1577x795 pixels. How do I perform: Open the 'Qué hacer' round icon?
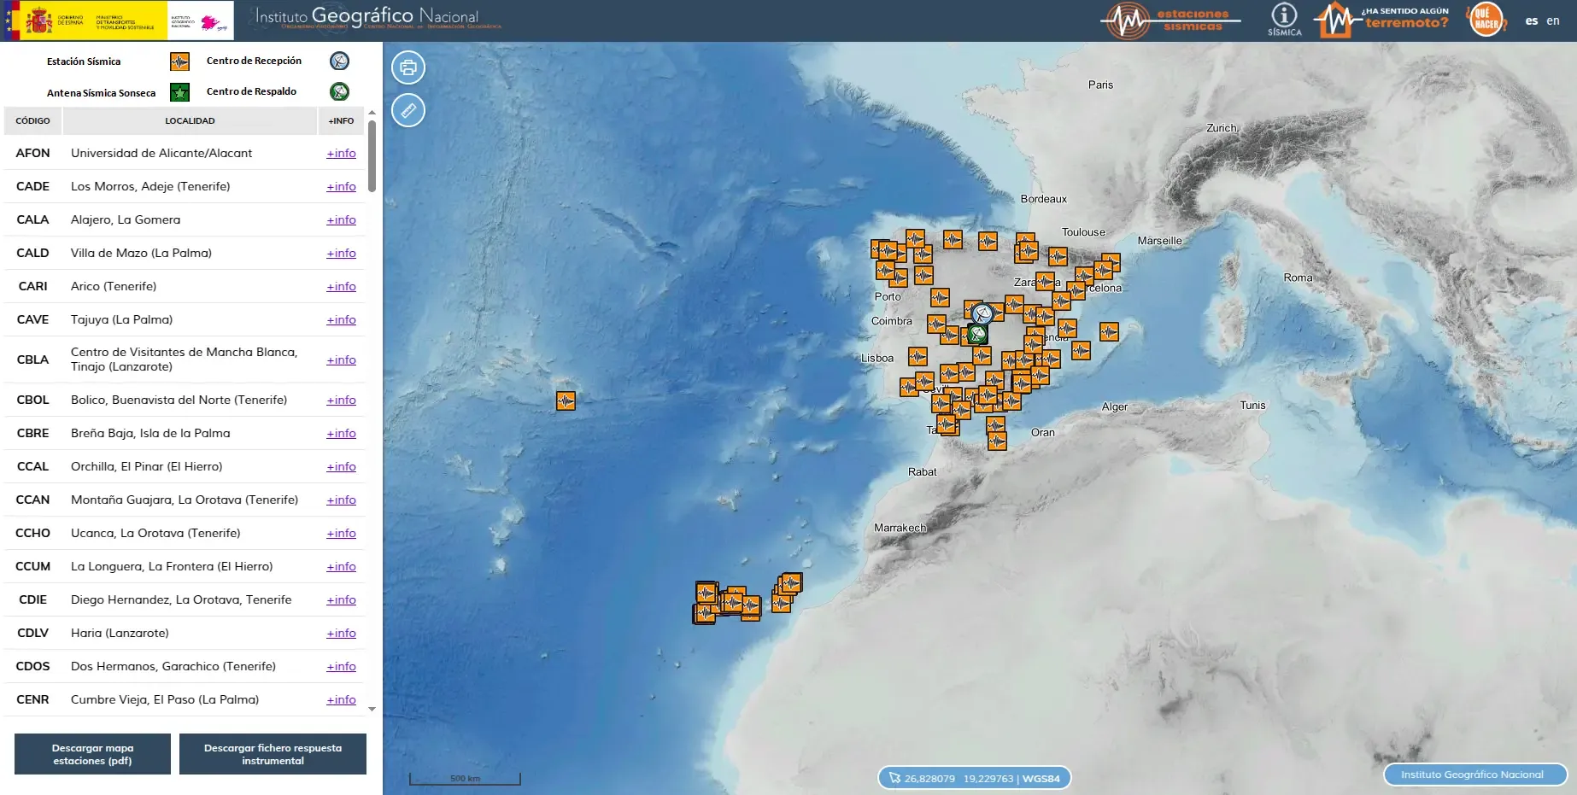1487,20
